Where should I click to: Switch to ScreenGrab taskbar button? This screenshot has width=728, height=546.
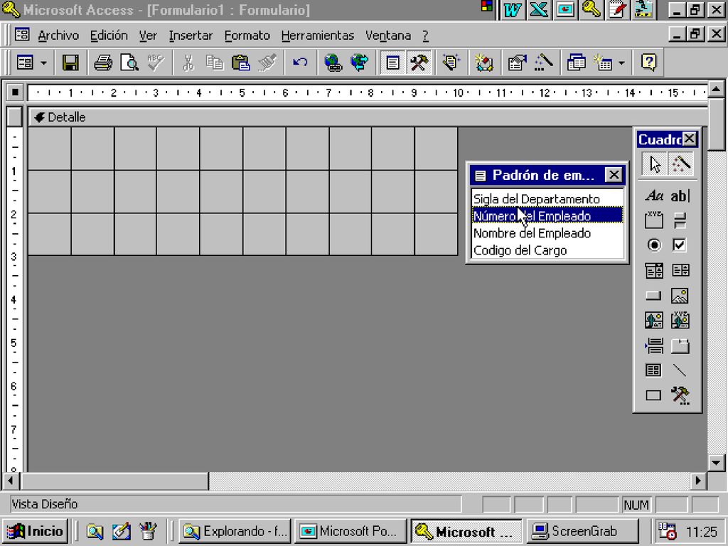tap(582, 531)
